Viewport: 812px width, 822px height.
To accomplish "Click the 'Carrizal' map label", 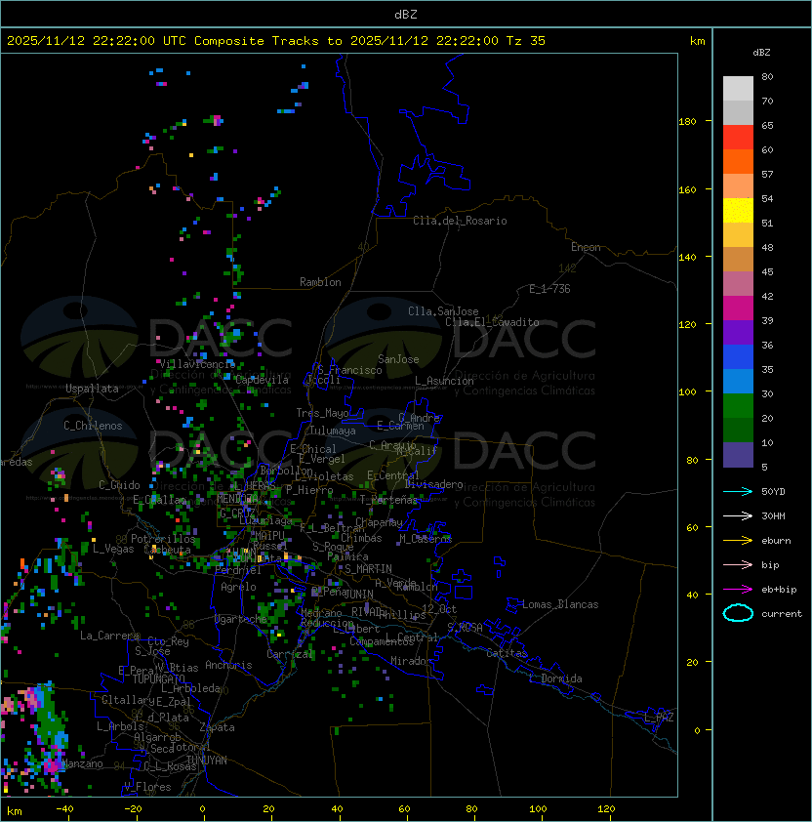I will 290,654.
